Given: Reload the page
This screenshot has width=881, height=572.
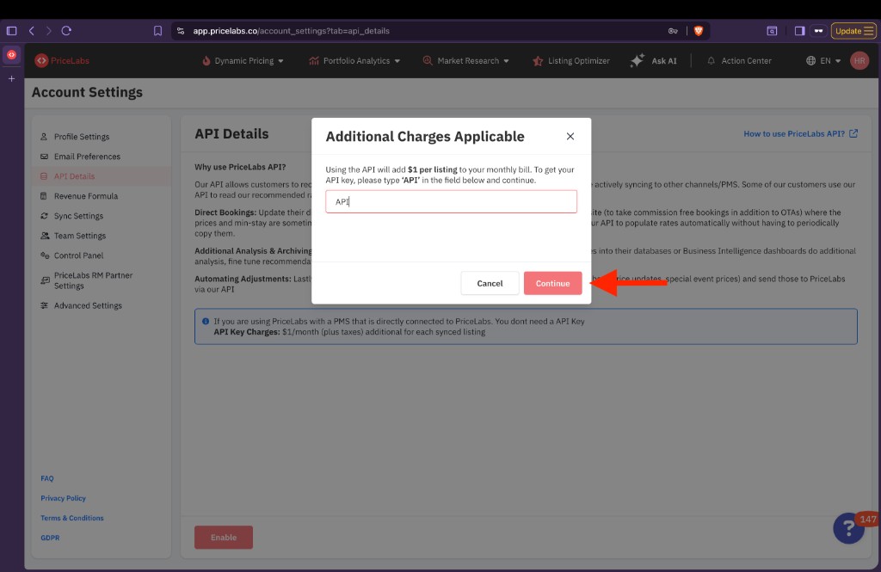Looking at the screenshot, I should 66,31.
